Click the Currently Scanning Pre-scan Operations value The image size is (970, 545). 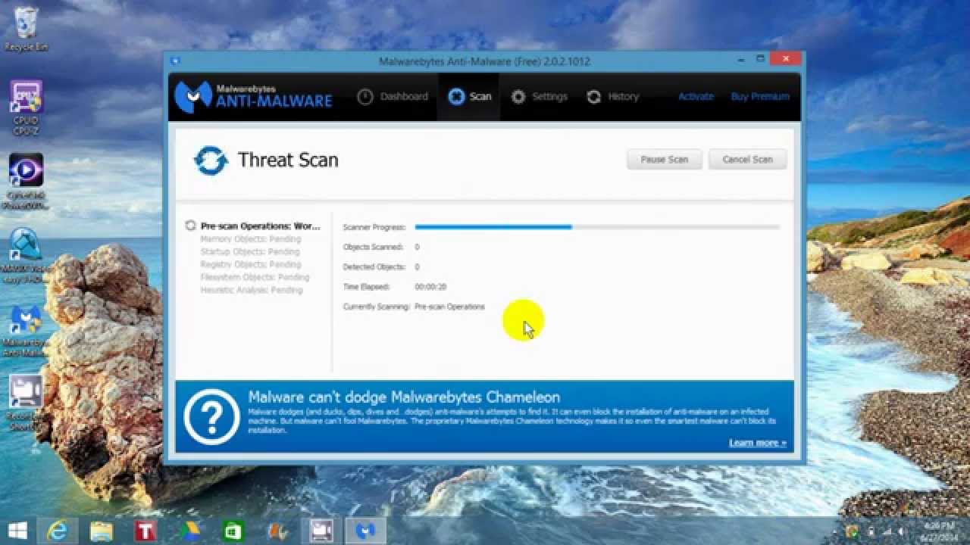(x=449, y=307)
